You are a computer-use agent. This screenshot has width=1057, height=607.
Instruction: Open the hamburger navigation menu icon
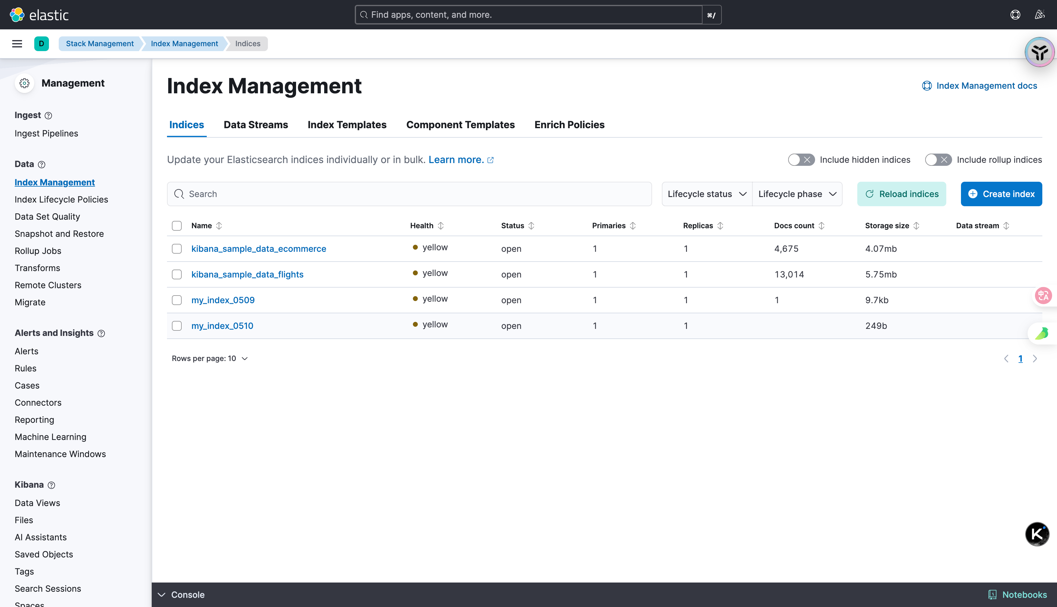pos(17,44)
